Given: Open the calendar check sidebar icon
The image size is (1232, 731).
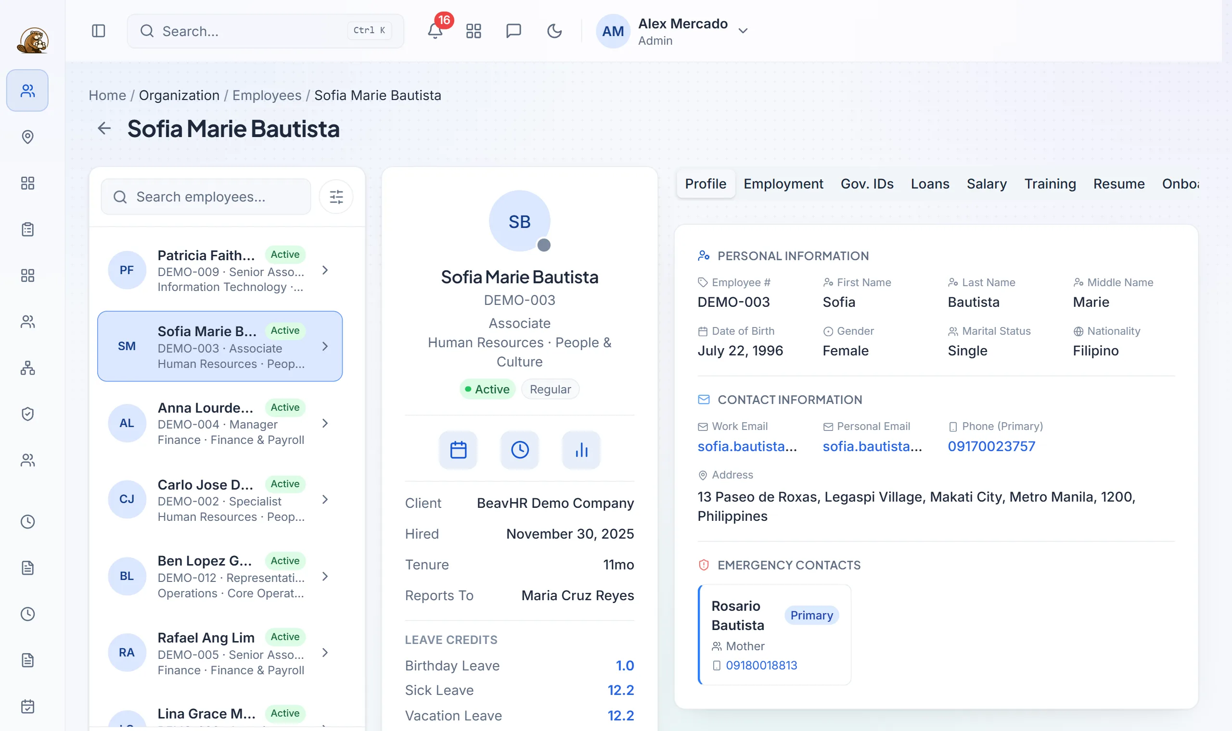Looking at the screenshot, I should [x=27, y=706].
